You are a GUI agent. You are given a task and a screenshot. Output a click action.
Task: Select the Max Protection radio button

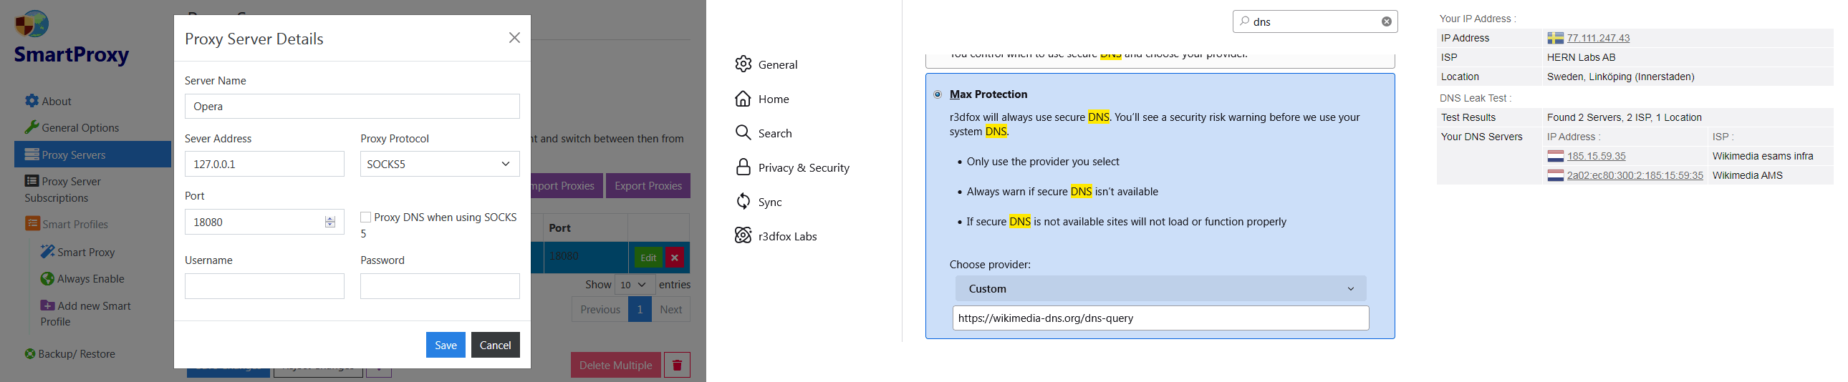pos(938,94)
